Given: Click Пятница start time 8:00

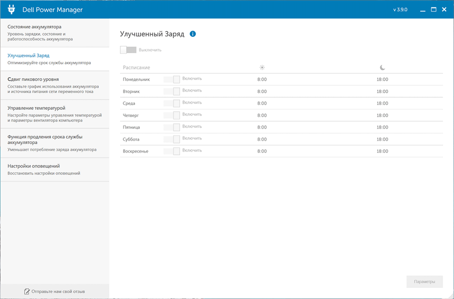Looking at the screenshot, I should click(262, 127).
